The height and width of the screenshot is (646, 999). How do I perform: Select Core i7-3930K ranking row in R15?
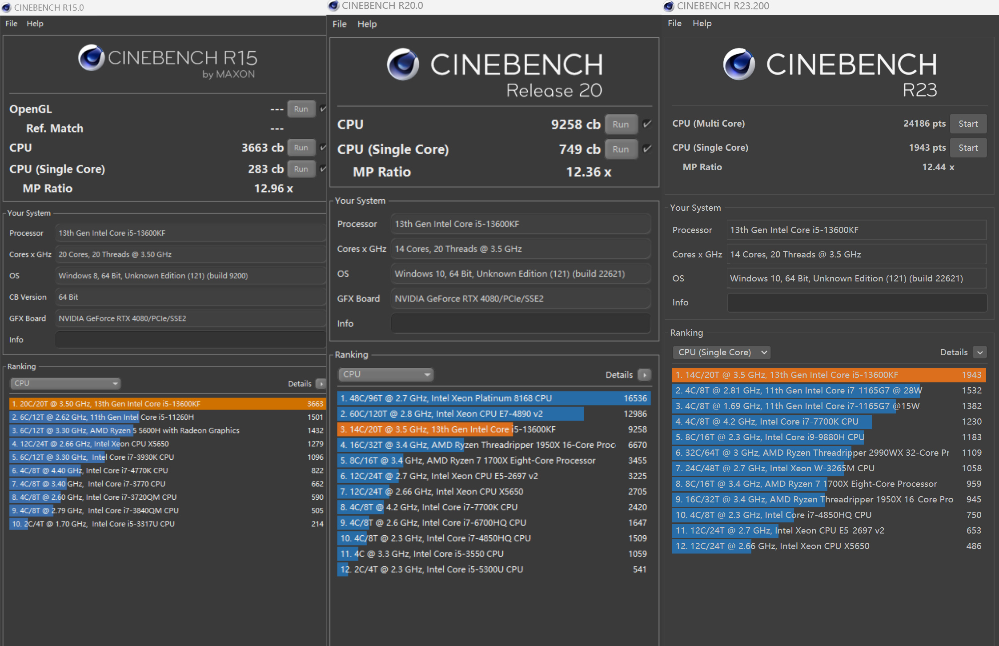click(168, 457)
